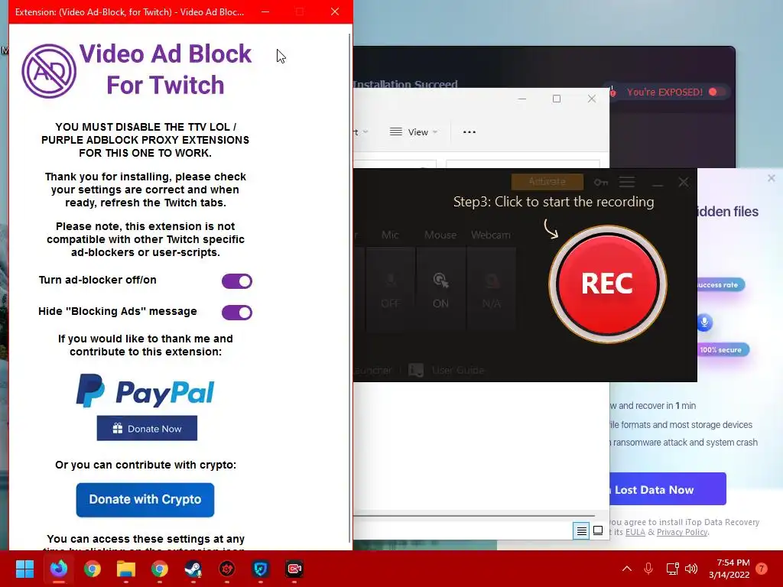Click the 100% secure badge
Screen dimensions: 783x587
(723, 350)
